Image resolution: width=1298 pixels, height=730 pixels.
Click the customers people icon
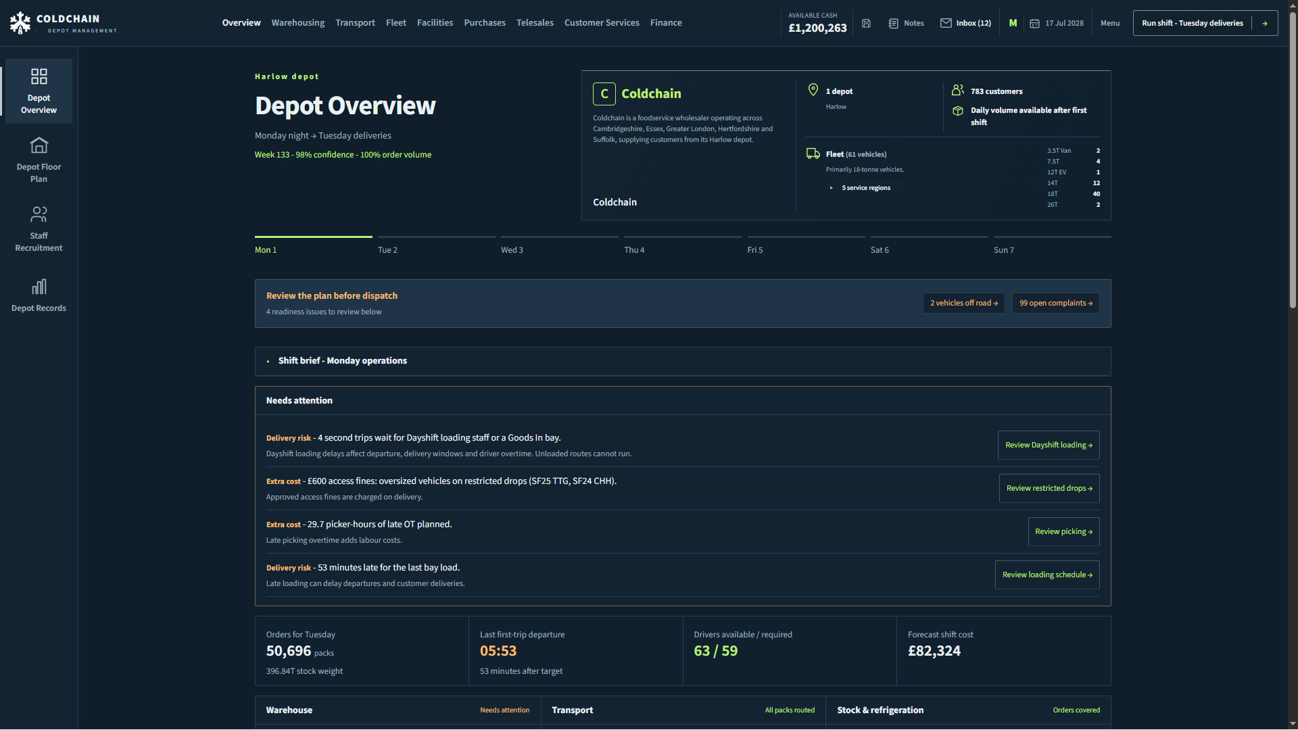click(958, 90)
